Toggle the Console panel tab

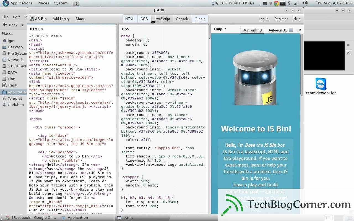coord(182,19)
